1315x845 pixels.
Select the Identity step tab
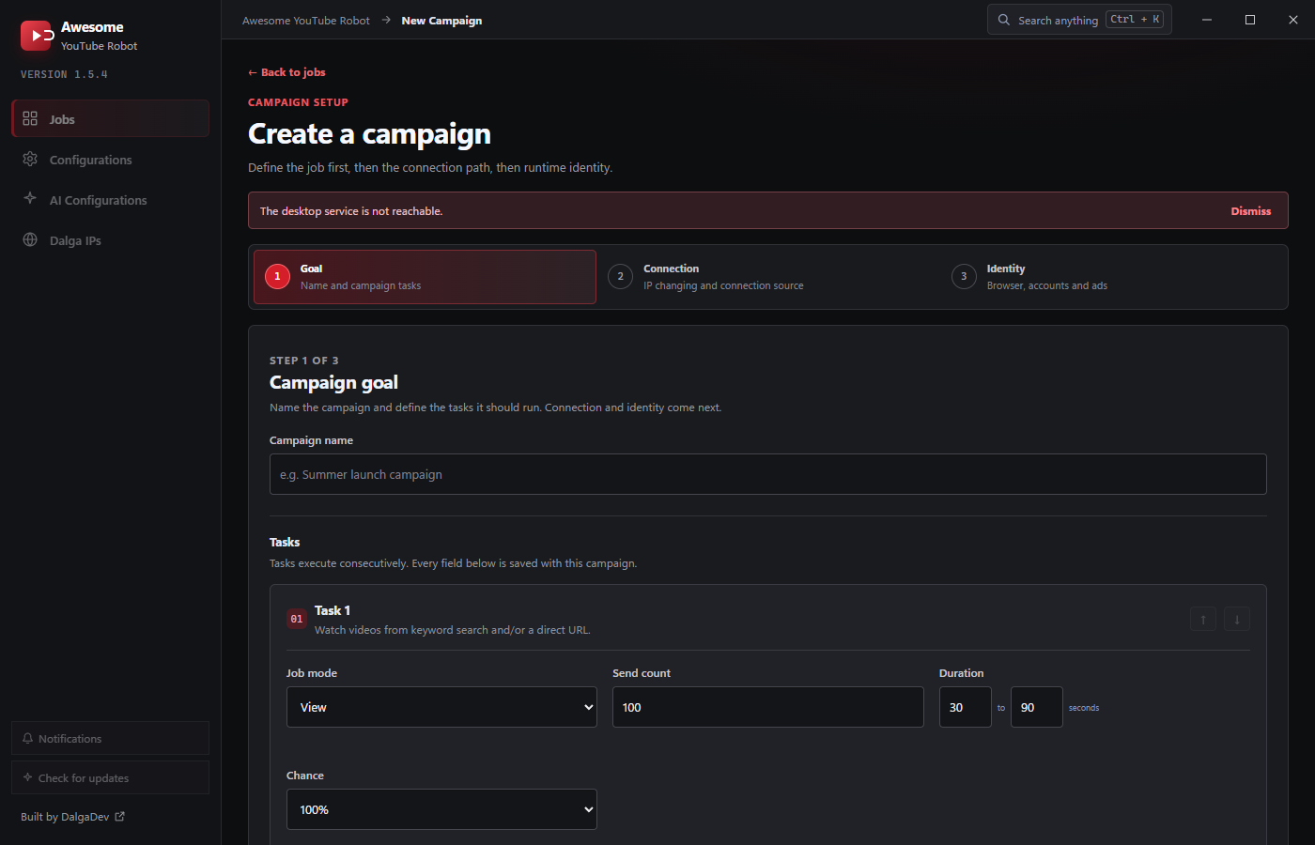point(1112,277)
